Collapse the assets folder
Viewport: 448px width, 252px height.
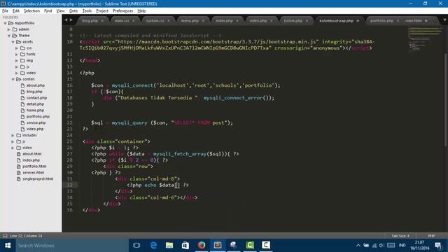point(13,42)
